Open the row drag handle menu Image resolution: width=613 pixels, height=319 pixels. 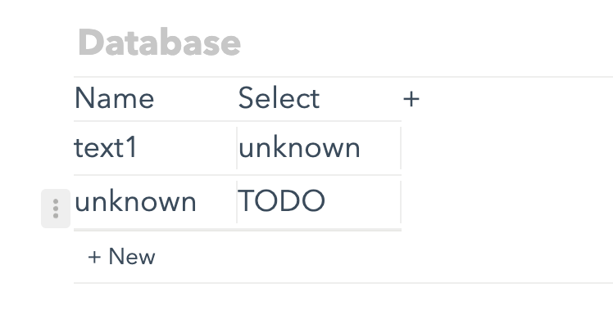56,209
